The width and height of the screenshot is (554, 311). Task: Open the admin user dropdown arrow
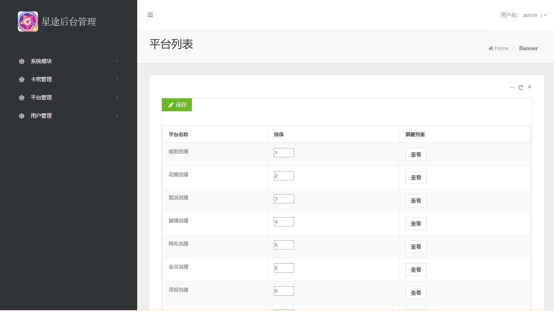coord(546,15)
